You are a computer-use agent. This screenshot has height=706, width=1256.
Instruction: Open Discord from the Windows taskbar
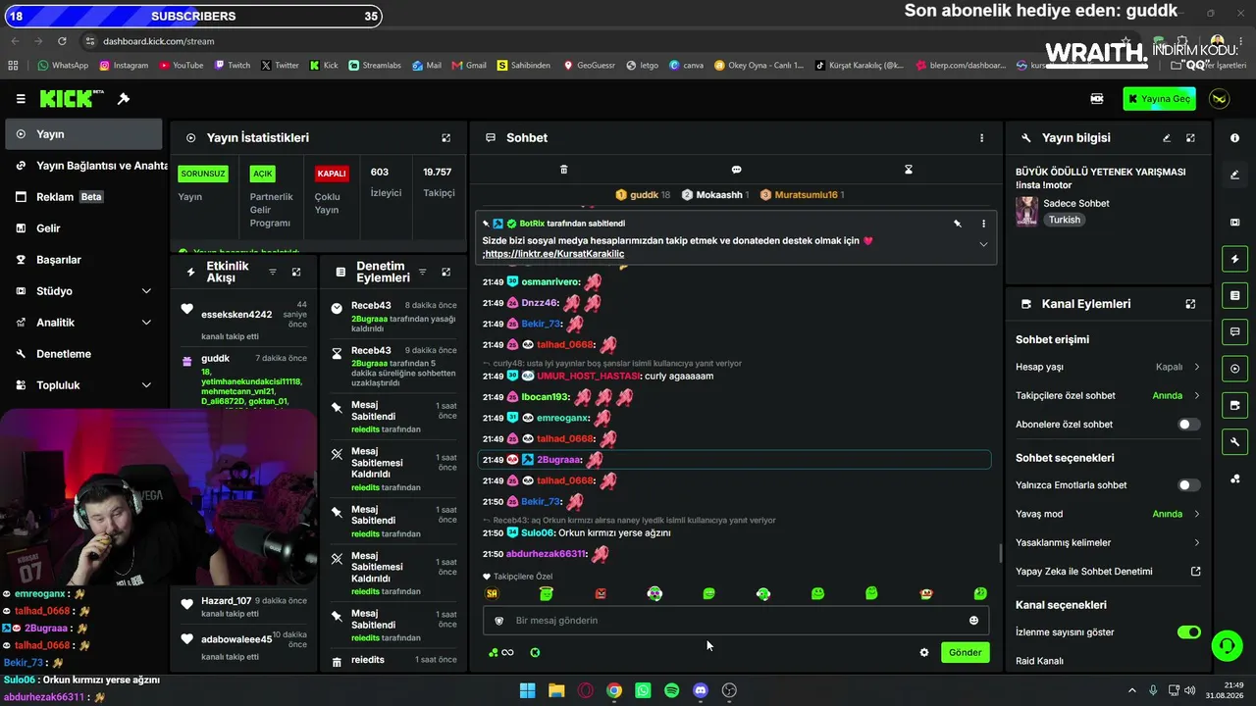(701, 690)
